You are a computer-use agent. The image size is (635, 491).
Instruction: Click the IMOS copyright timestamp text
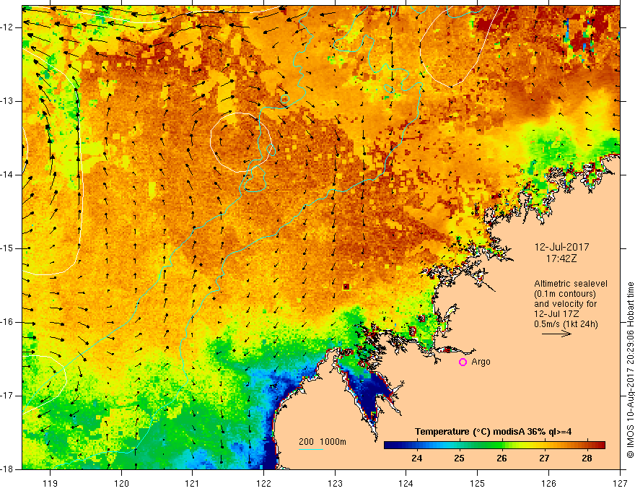[x=630, y=370]
